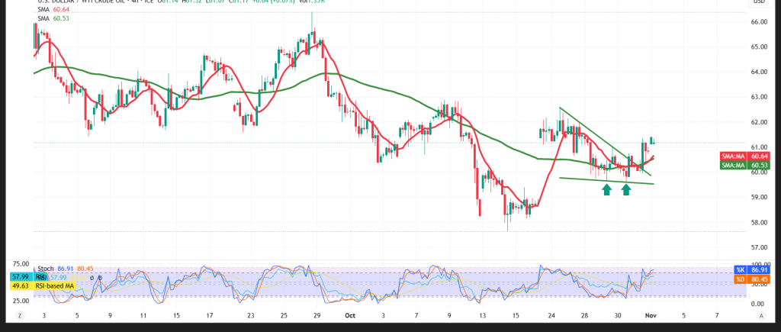Click the left green up arrow marker
Screen dimensions: 781x332
click(x=606, y=189)
